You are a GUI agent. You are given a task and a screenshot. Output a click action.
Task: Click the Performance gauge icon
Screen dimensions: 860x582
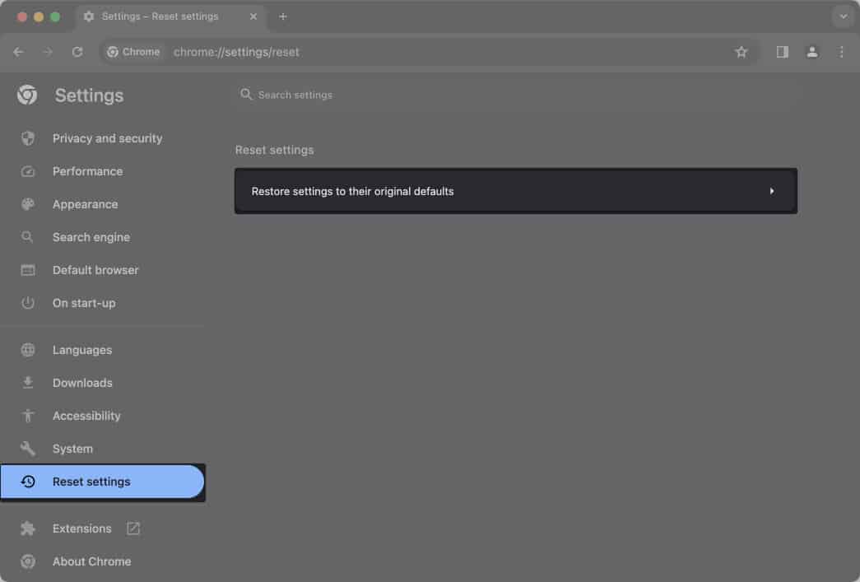pyautogui.click(x=28, y=172)
